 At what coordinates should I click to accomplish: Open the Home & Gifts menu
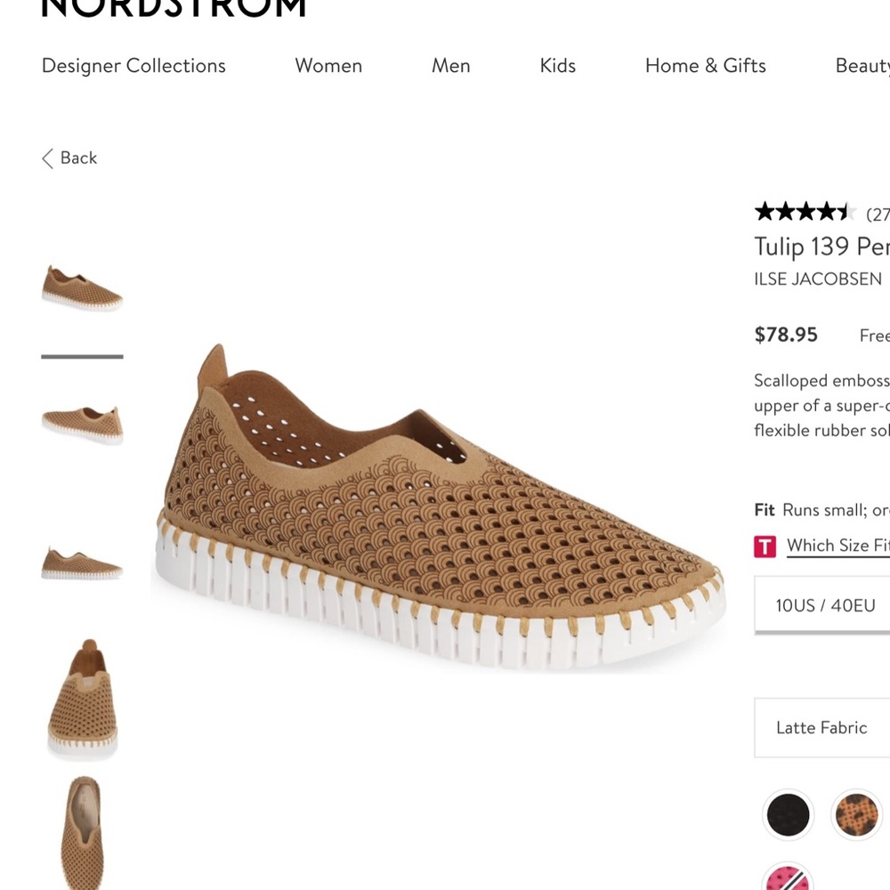click(705, 66)
